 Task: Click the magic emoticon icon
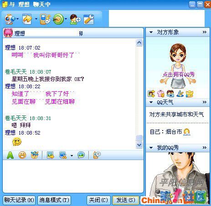(35, 155)
